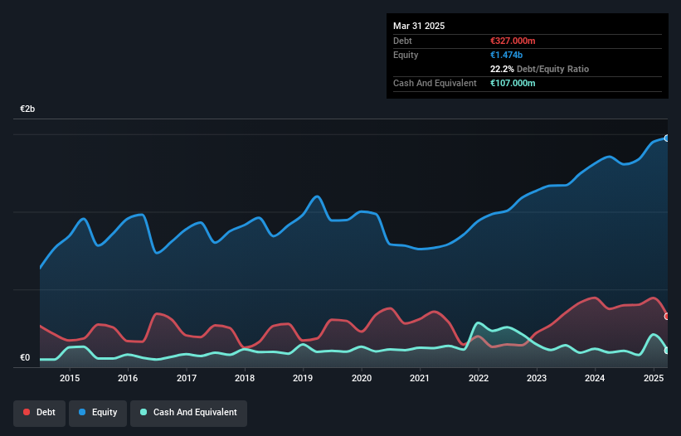681x436 pixels.
Task: Click the teal Cash And Equivalent legend dot
Action: (x=143, y=412)
